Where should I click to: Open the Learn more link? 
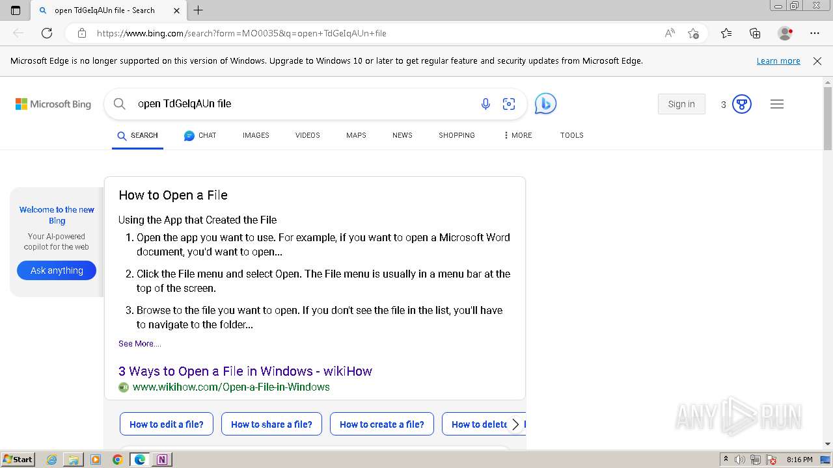(778, 60)
